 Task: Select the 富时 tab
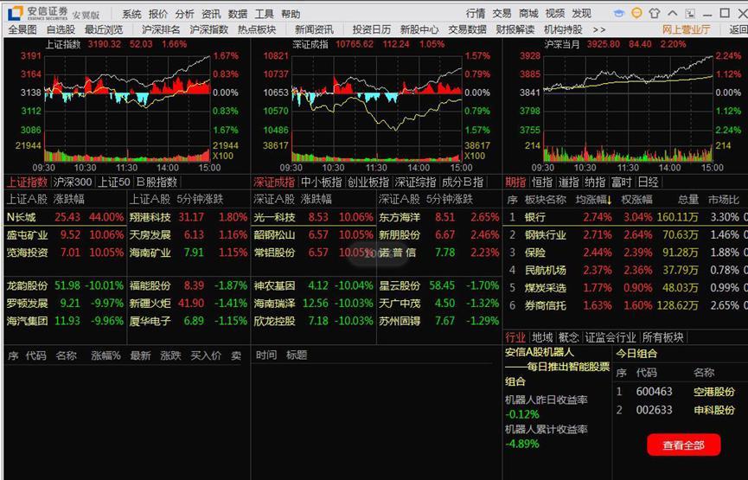coord(621,182)
